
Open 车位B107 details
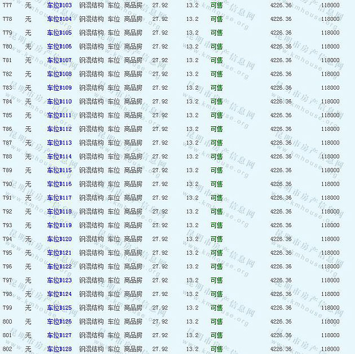click(x=59, y=60)
